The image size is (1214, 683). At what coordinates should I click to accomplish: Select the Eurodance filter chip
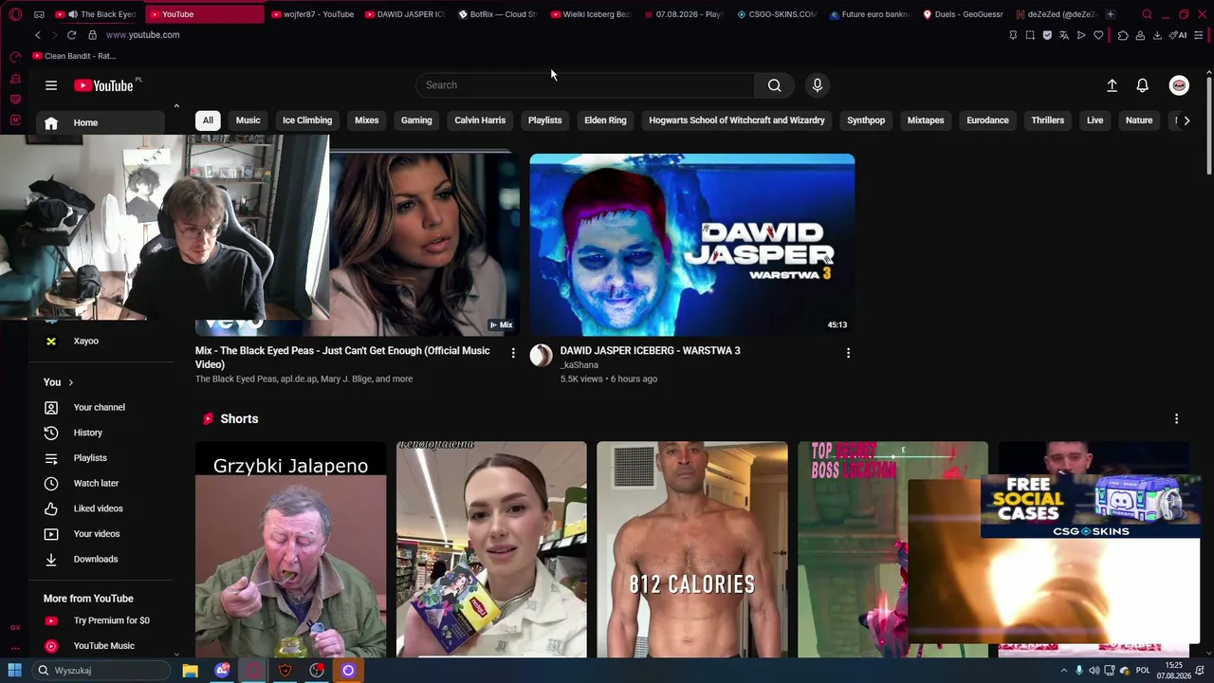tap(987, 120)
